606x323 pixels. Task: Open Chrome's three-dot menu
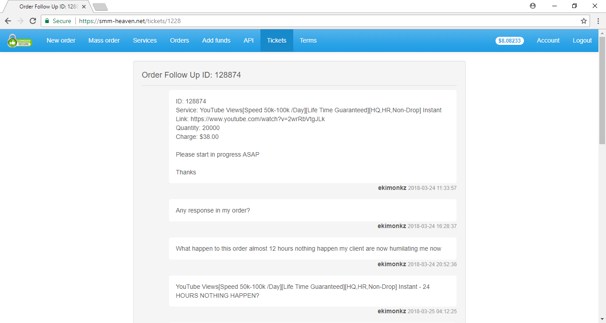[x=598, y=21]
